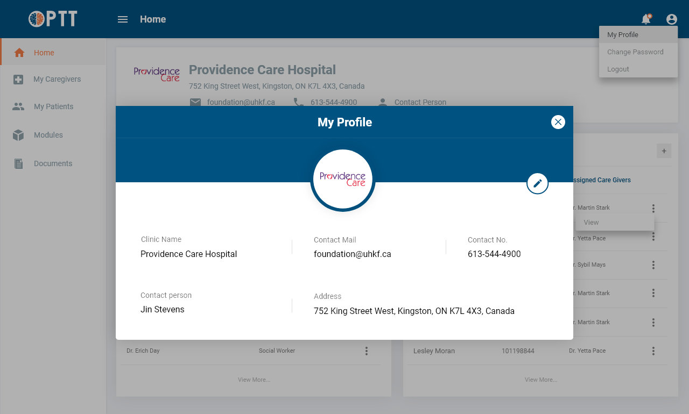Go to My Patients page

53,106
